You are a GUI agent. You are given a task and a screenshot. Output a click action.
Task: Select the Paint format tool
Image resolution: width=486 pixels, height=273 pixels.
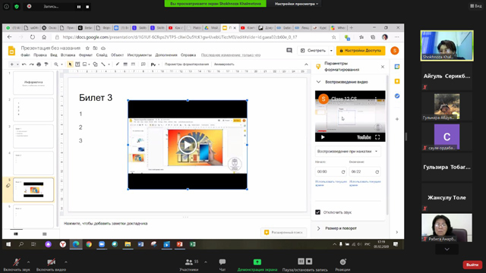(46, 64)
